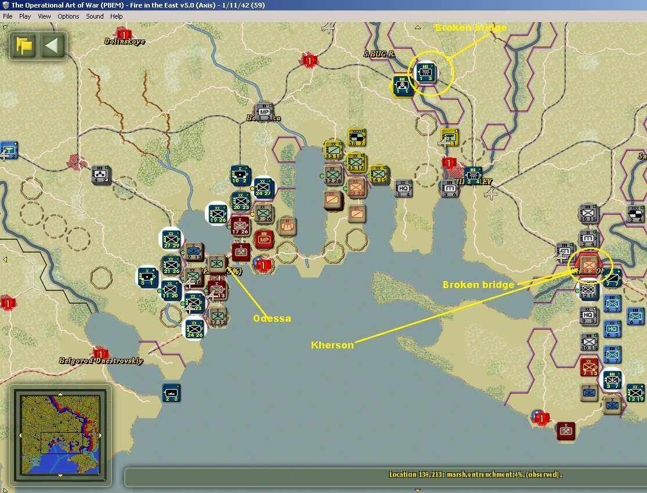Click the Dolinskoye objective flag
Image resolution: width=647 pixels, height=493 pixels.
[x=123, y=34]
